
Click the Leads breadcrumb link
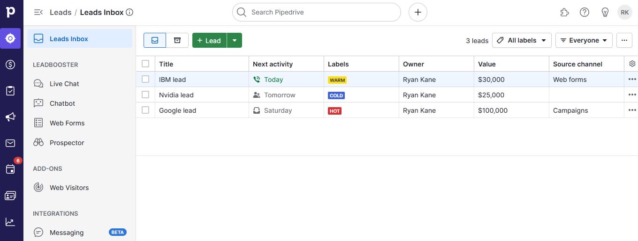[61, 12]
